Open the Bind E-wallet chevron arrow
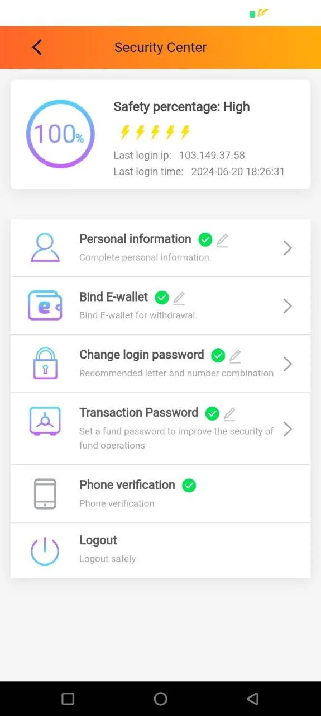 (288, 306)
